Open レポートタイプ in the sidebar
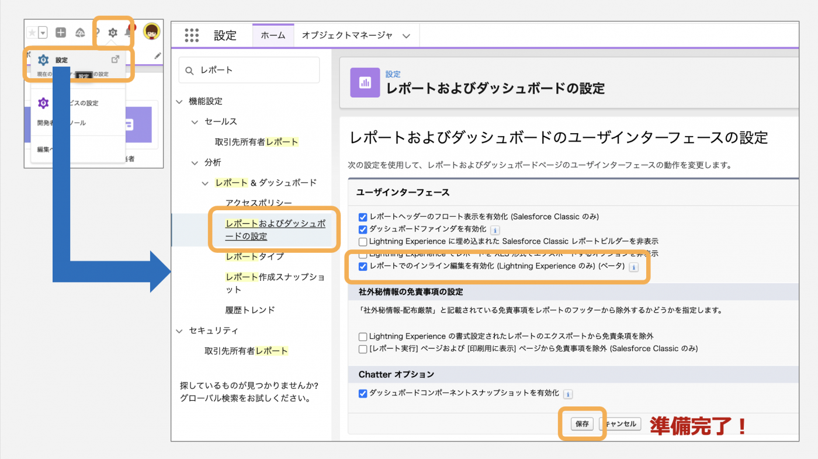Image resolution: width=818 pixels, height=459 pixels. coord(255,256)
